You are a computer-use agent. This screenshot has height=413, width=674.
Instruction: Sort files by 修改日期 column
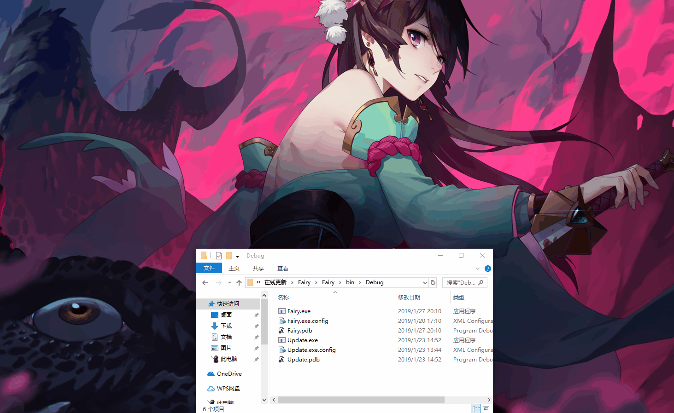(x=409, y=298)
